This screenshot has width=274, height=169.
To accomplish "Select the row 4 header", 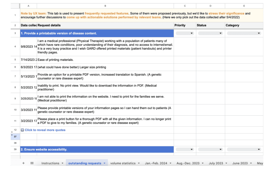I will point(15,47).
